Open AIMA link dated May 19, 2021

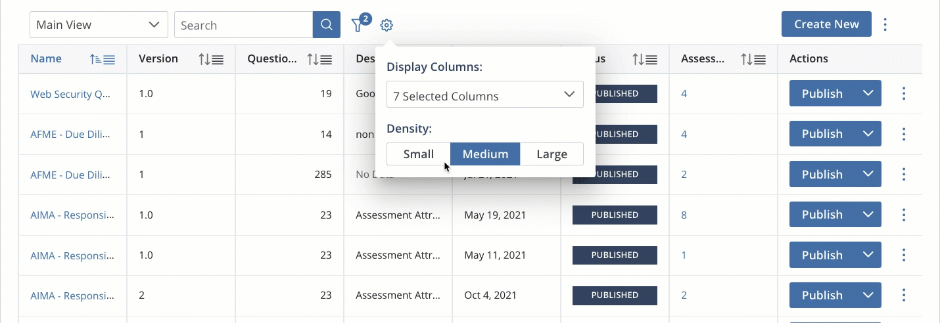point(72,215)
